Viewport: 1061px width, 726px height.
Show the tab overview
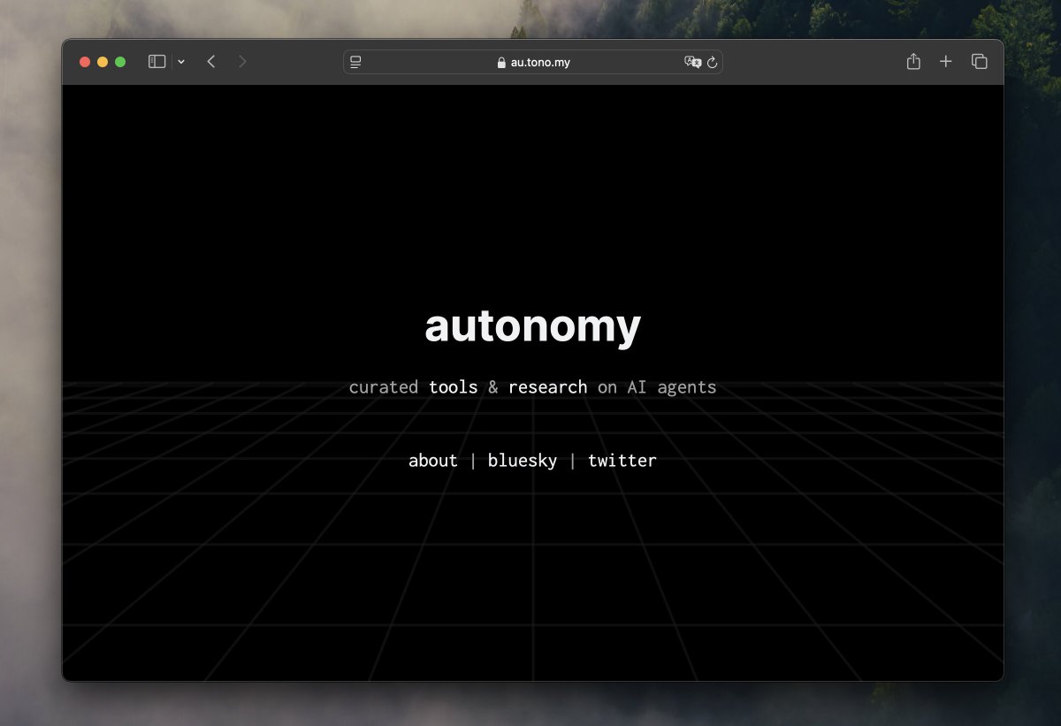pyautogui.click(x=979, y=62)
